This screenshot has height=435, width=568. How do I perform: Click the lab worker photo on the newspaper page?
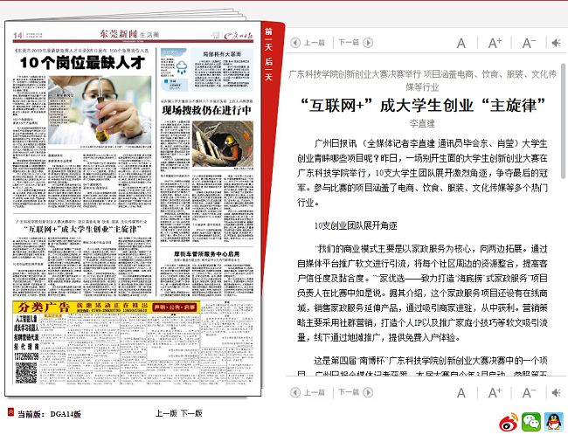click(x=100, y=110)
